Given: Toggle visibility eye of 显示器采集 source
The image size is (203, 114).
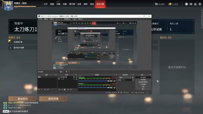Looking at the screenshot, I should click(x=74, y=77).
